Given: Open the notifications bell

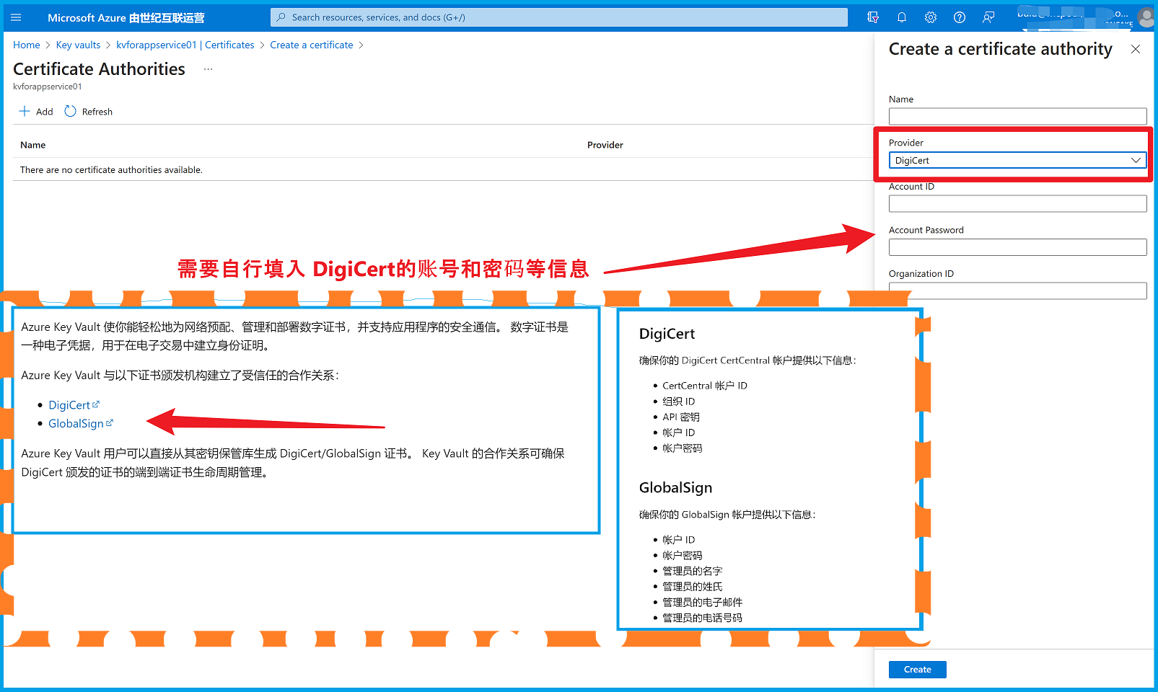Looking at the screenshot, I should click(902, 17).
